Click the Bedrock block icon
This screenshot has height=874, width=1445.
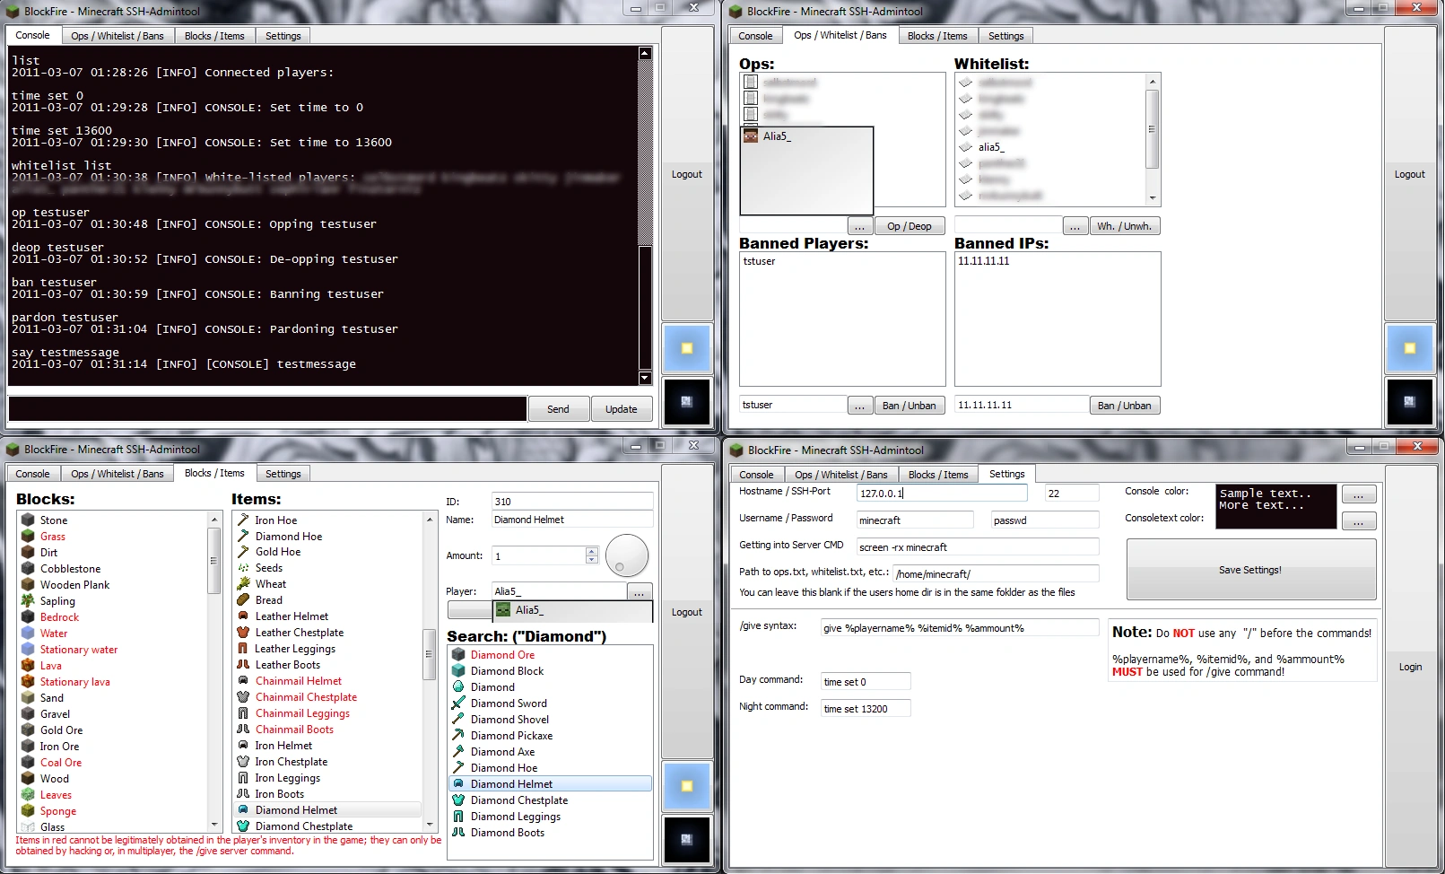(28, 617)
